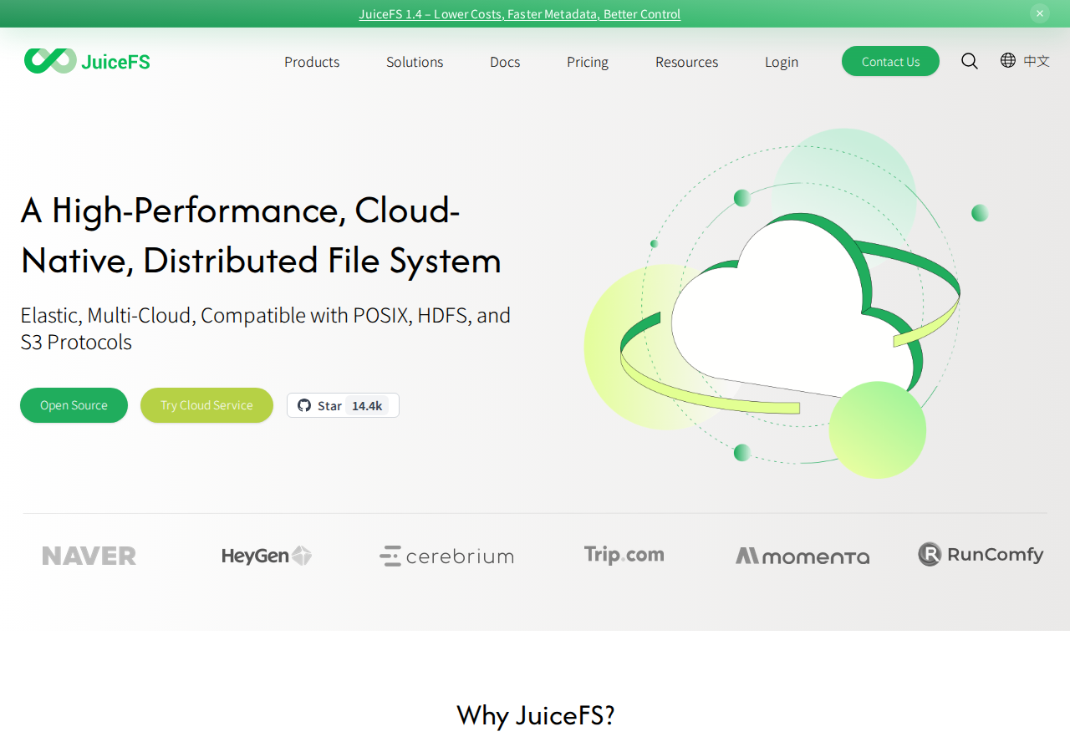This screenshot has height=752, width=1070.
Task: Click the Cerebrium customer logo
Action: tap(446, 556)
